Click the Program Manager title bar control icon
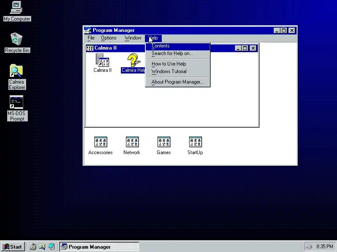The height and width of the screenshot is (252, 337). pos(88,30)
